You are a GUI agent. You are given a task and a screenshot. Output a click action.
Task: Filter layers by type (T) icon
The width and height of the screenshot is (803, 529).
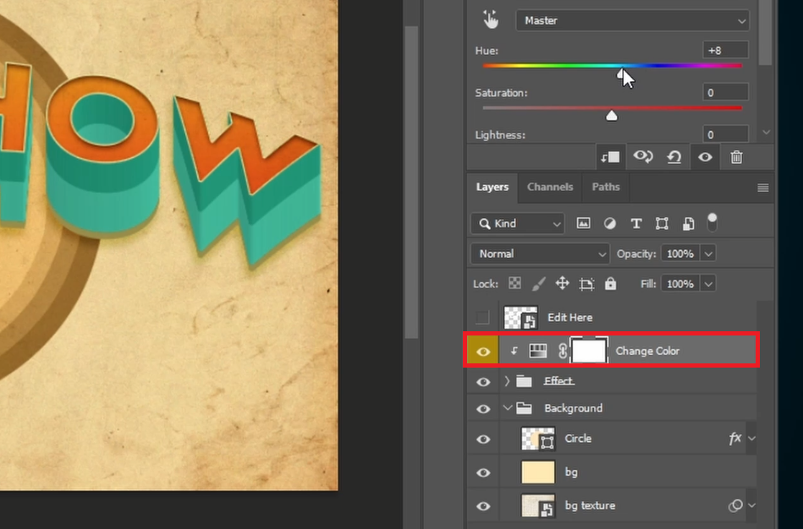[x=635, y=224]
